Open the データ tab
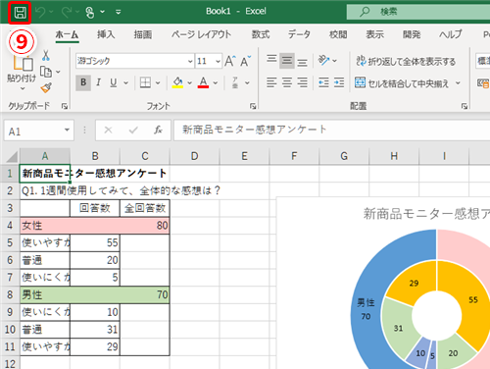Image resolution: width=490 pixels, height=369 pixels. 299,34
